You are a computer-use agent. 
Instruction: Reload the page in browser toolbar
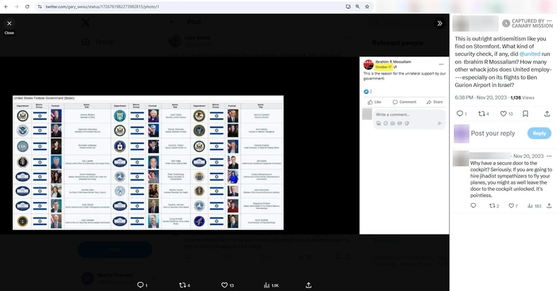click(27, 6)
